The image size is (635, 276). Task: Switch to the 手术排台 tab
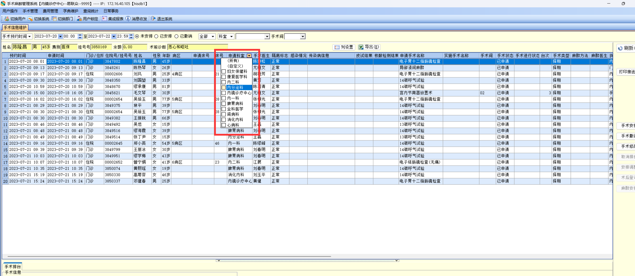point(13,266)
